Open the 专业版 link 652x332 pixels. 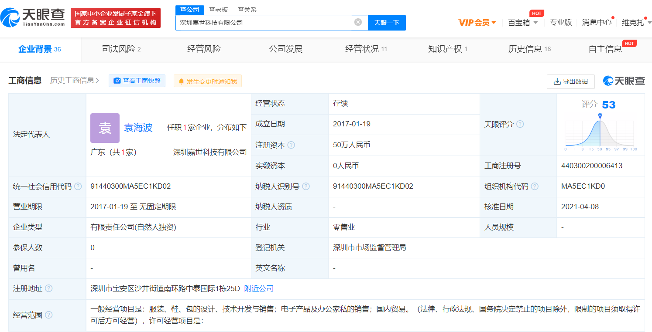(x=561, y=23)
